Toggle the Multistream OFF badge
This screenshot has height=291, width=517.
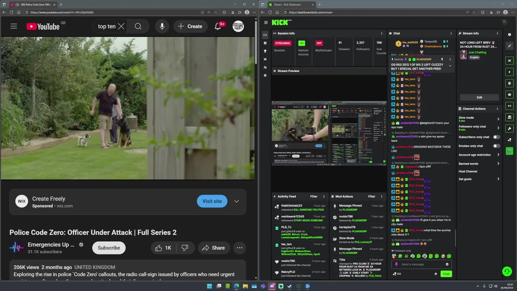(x=319, y=43)
